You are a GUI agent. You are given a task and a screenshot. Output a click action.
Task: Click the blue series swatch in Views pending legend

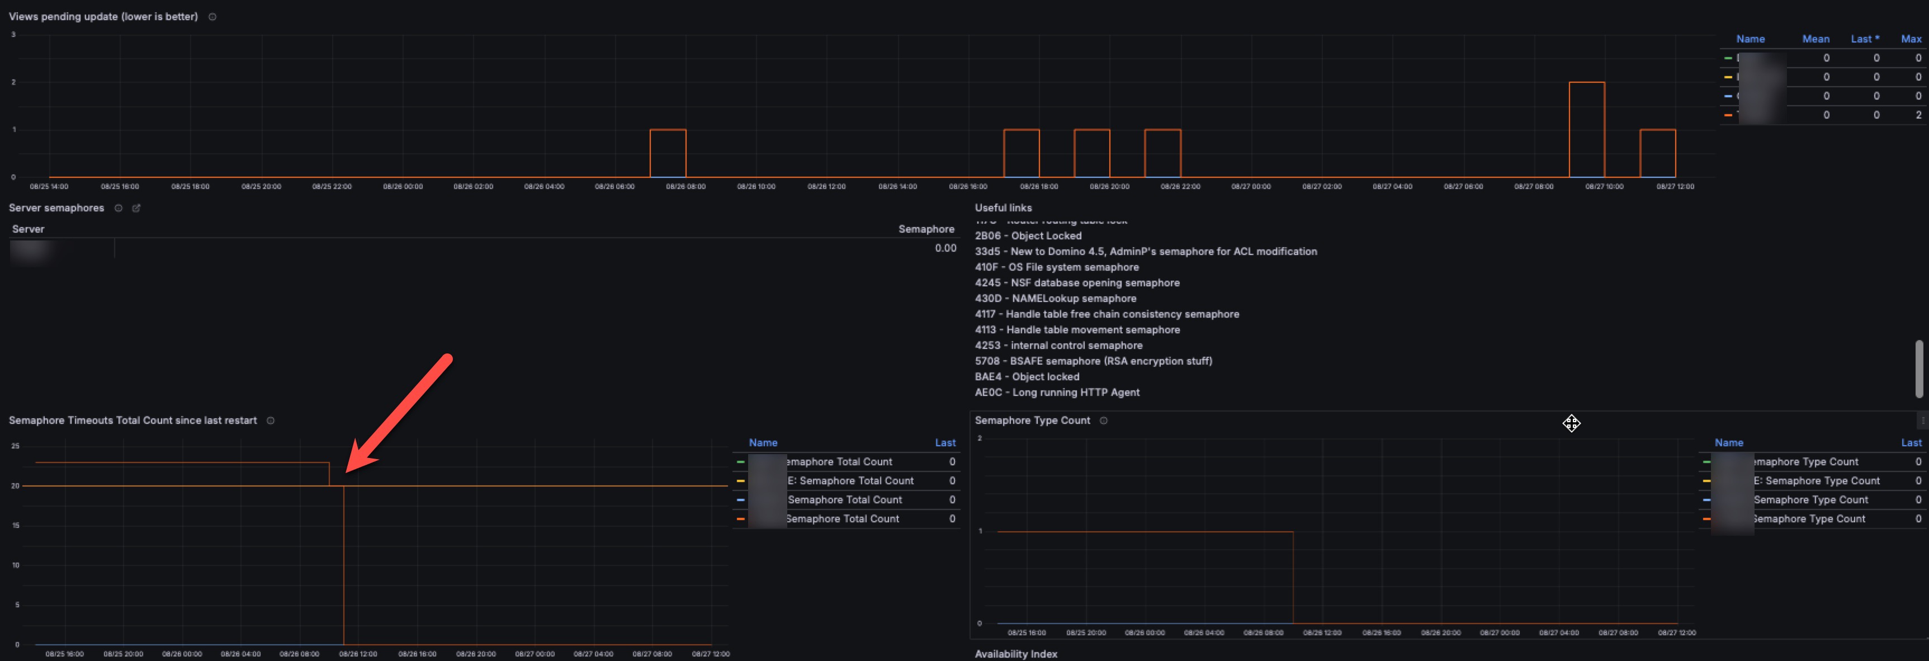(x=1728, y=96)
